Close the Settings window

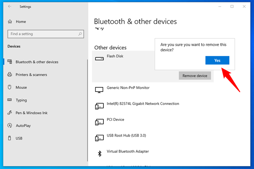[x=244, y=7]
